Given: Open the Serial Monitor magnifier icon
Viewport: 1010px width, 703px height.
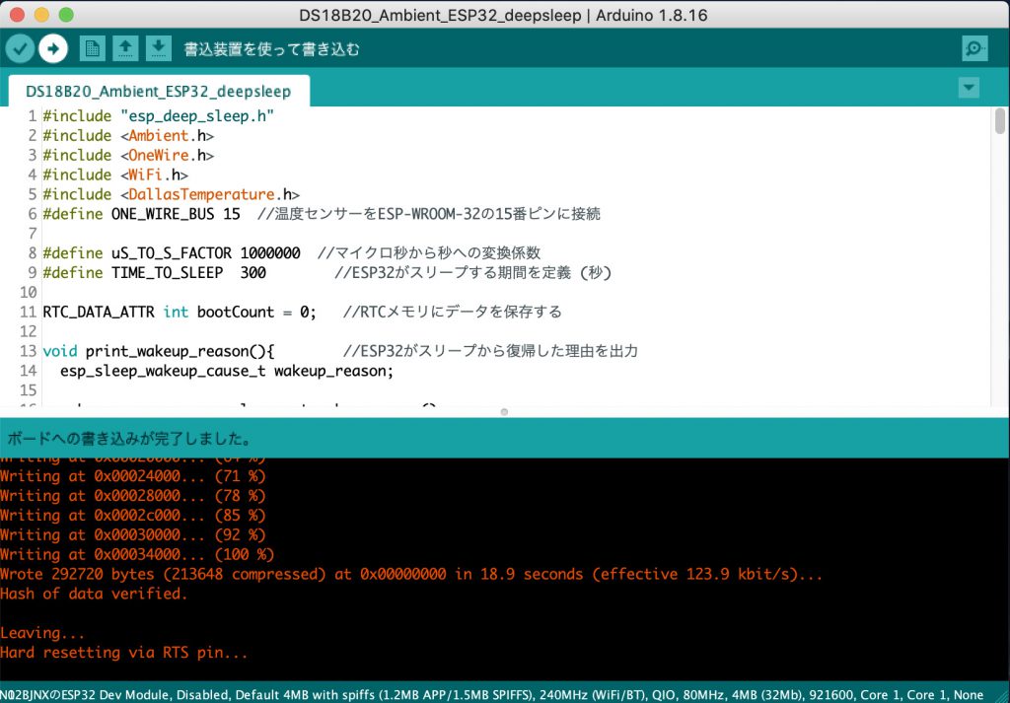Looking at the screenshot, I should (x=974, y=48).
